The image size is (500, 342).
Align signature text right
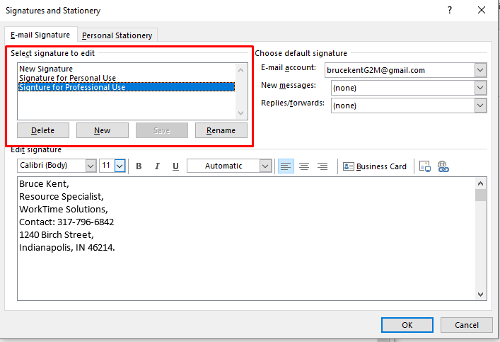[322, 166]
